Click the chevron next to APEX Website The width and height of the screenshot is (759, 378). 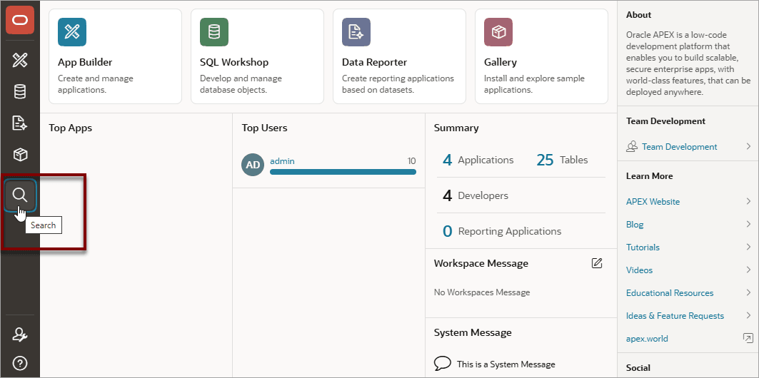point(748,201)
